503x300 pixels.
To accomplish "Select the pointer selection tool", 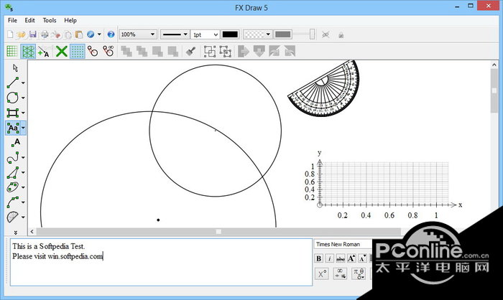I will (14, 67).
